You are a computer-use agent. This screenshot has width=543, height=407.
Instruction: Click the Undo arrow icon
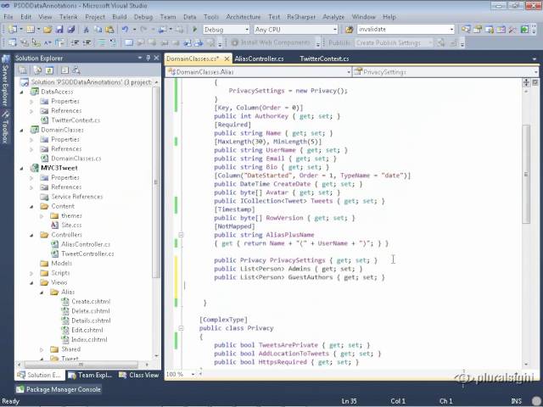tap(125, 30)
